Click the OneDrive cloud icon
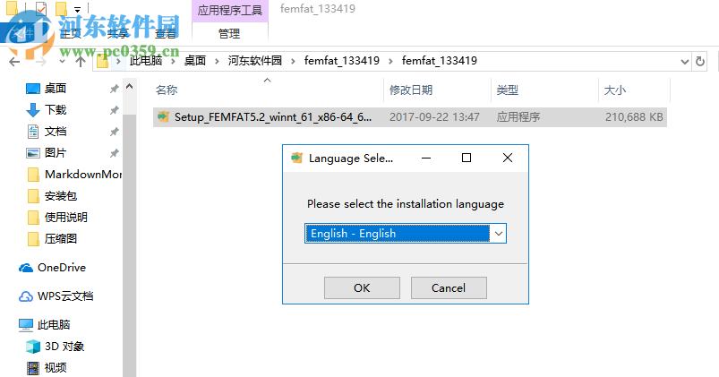This screenshot has height=377, width=719. pyautogui.click(x=26, y=268)
